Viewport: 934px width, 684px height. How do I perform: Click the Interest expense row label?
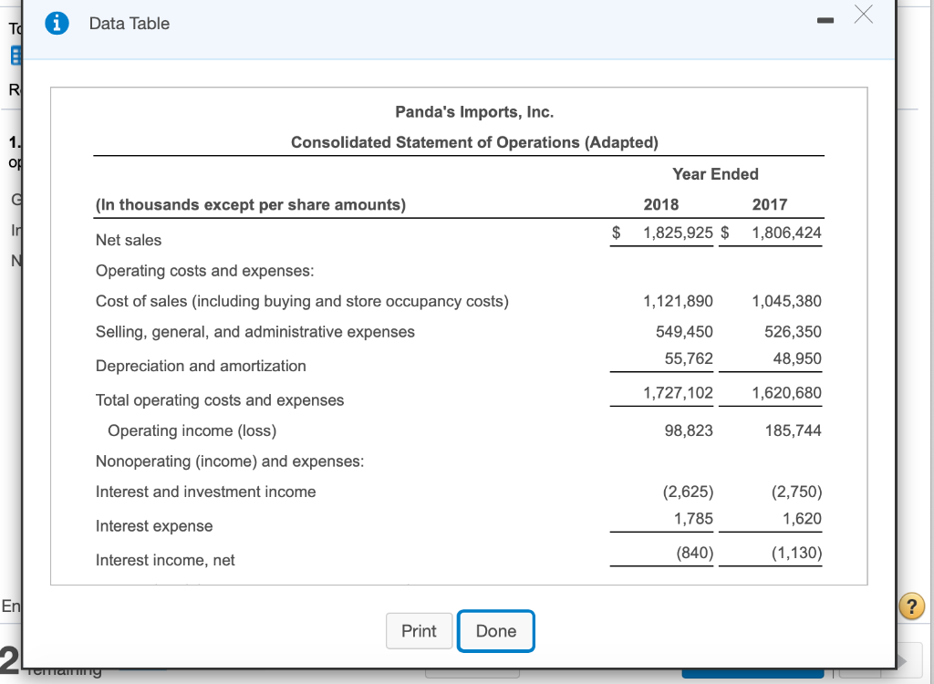point(153,526)
